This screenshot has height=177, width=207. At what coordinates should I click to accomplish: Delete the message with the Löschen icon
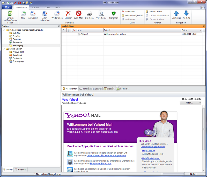tap(68, 13)
